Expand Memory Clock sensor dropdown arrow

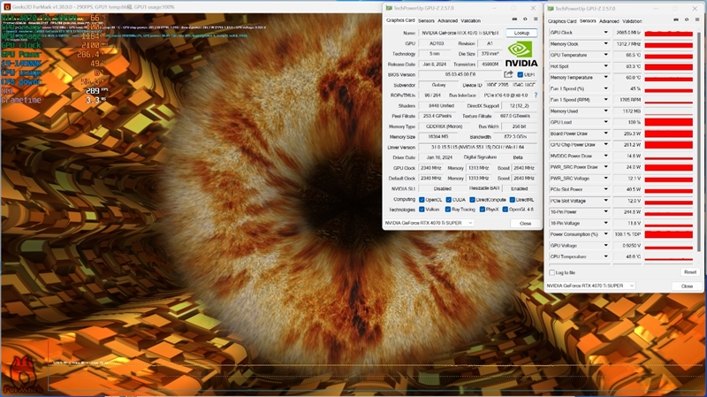pyautogui.click(x=605, y=43)
